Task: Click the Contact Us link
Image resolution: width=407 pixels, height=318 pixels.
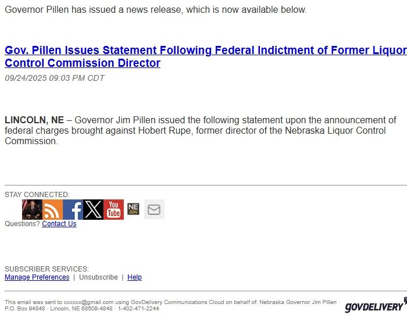Action: (x=59, y=224)
